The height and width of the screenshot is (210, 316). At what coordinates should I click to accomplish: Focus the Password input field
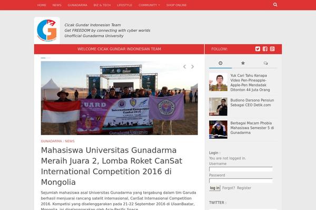[241, 181]
